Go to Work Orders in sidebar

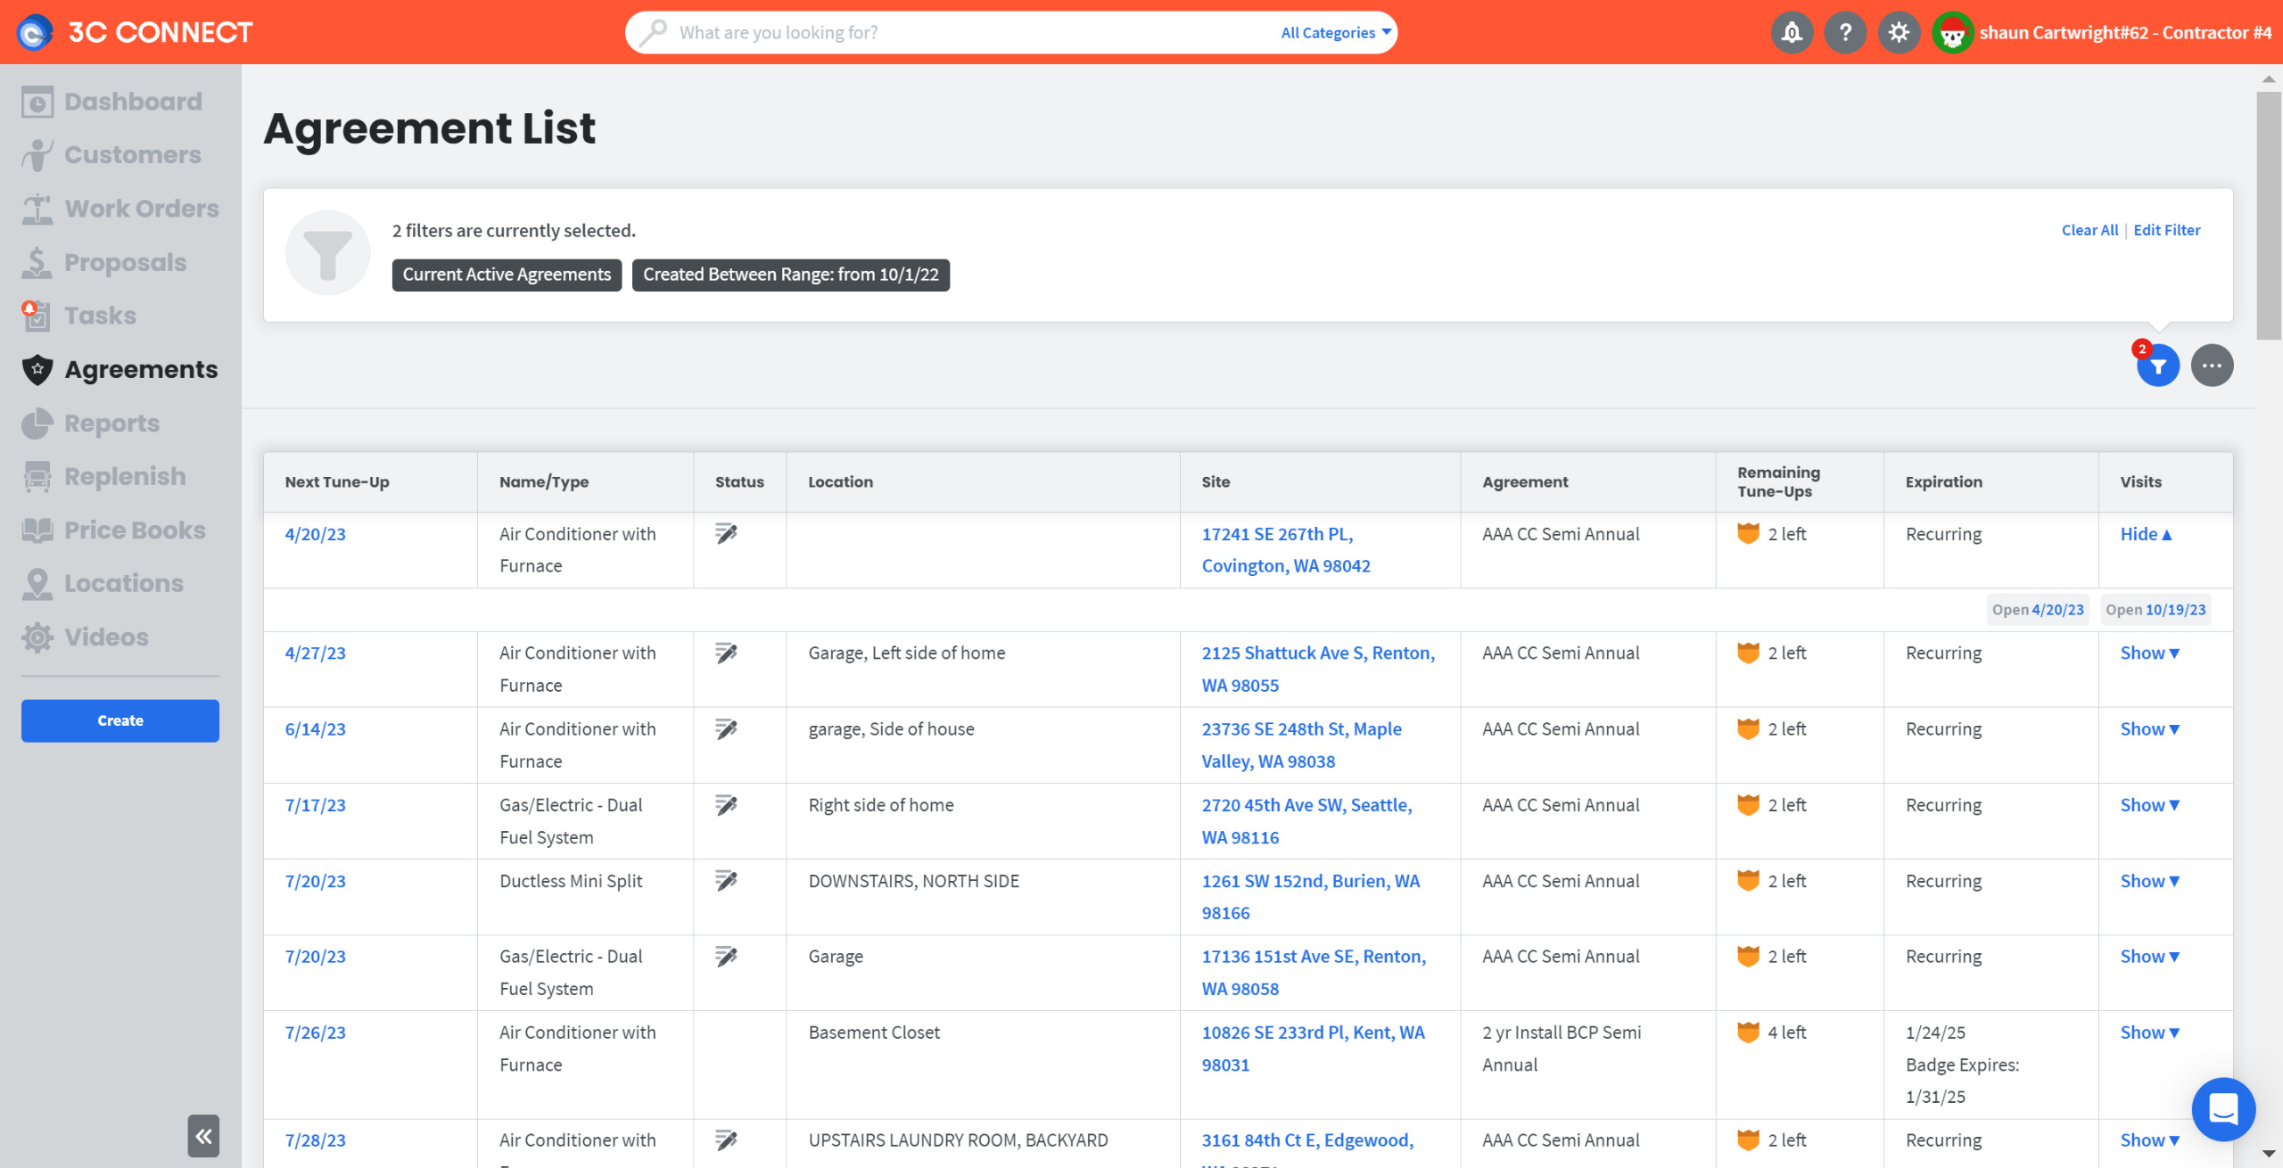(141, 209)
